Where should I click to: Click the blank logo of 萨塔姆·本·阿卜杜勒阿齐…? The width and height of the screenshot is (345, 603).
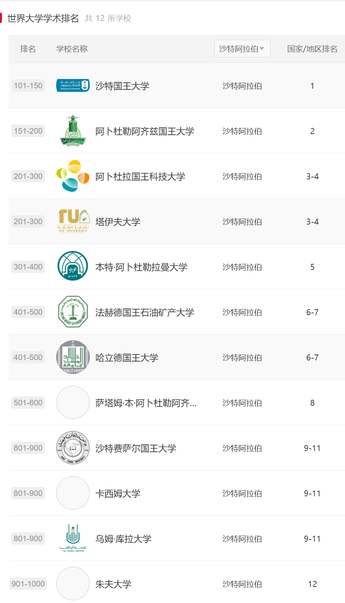73,402
